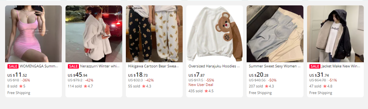Screen dimensions: 368x109
Task: Click star icon next to 55 sold
Action: click(143, 86)
